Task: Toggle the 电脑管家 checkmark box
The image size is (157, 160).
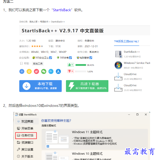Action: click(x=91, y=58)
